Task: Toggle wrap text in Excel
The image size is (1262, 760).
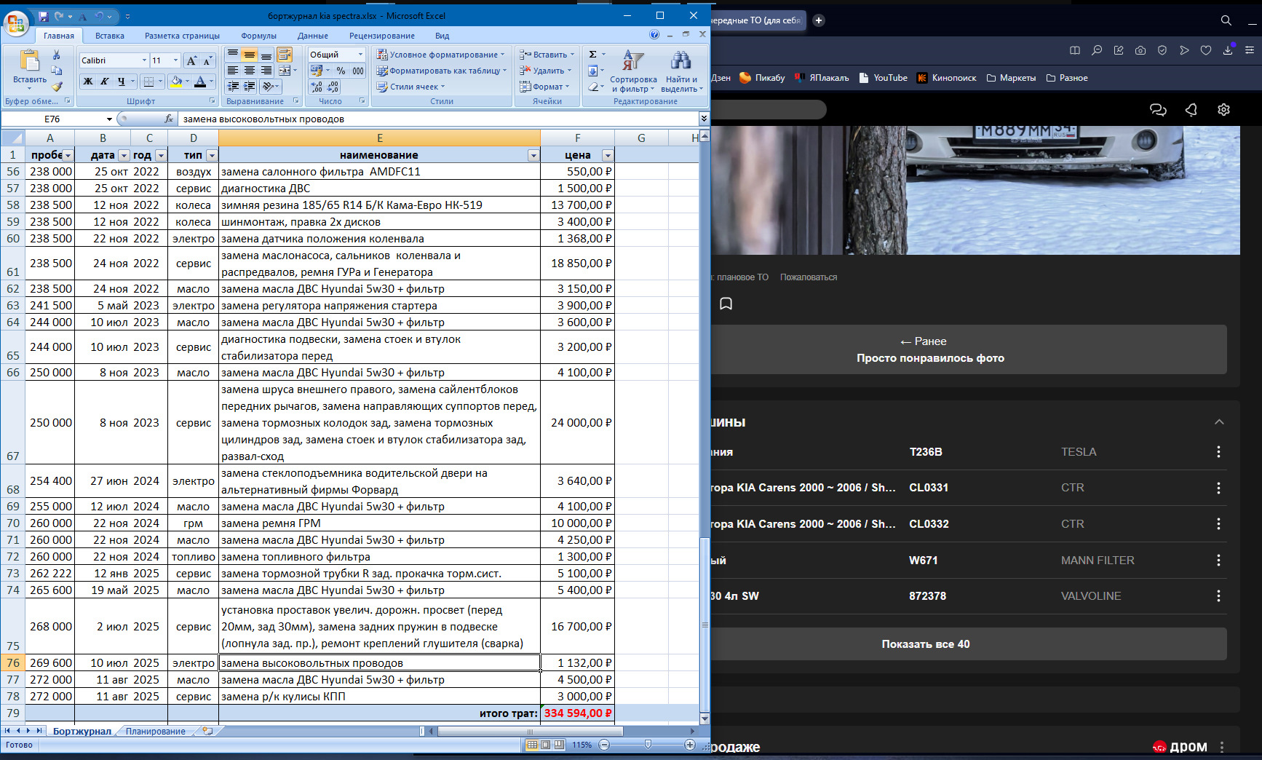Action: (285, 55)
